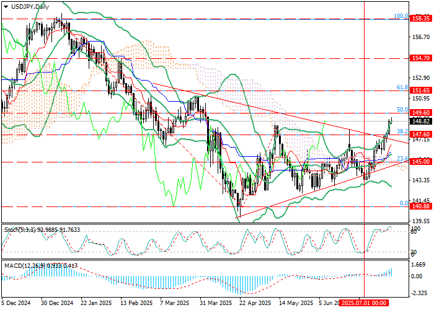Viewport: 434px width, 310px height.
Task: Click the 13 Feb 2025 date label
Action: click(x=137, y=303)
